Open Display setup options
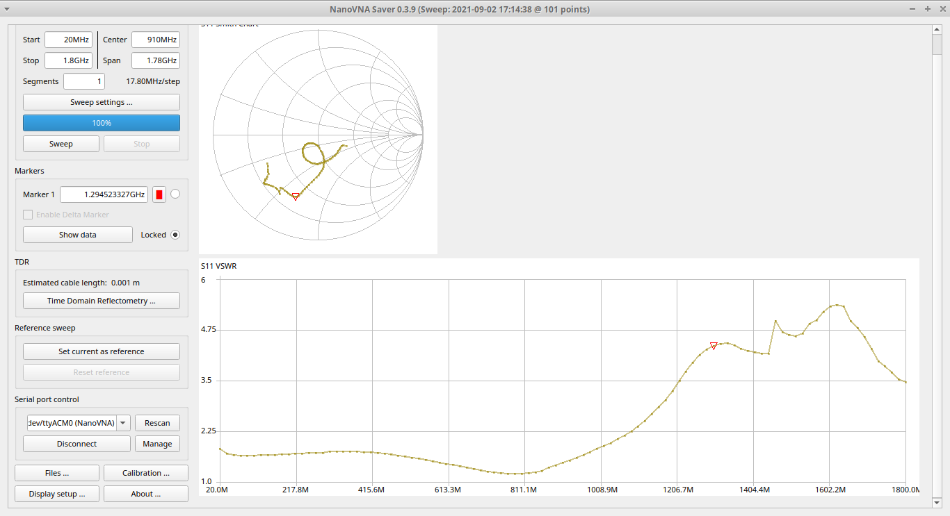This screenshot has height=516, width=950. pos(57,494)
